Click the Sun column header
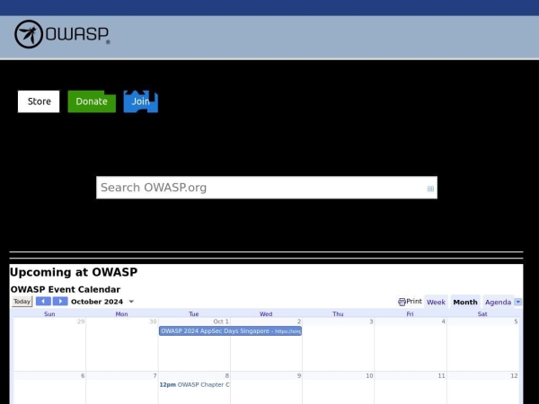Image resolution: width=539 pixels, height=404 pixels. pos(49,314)
